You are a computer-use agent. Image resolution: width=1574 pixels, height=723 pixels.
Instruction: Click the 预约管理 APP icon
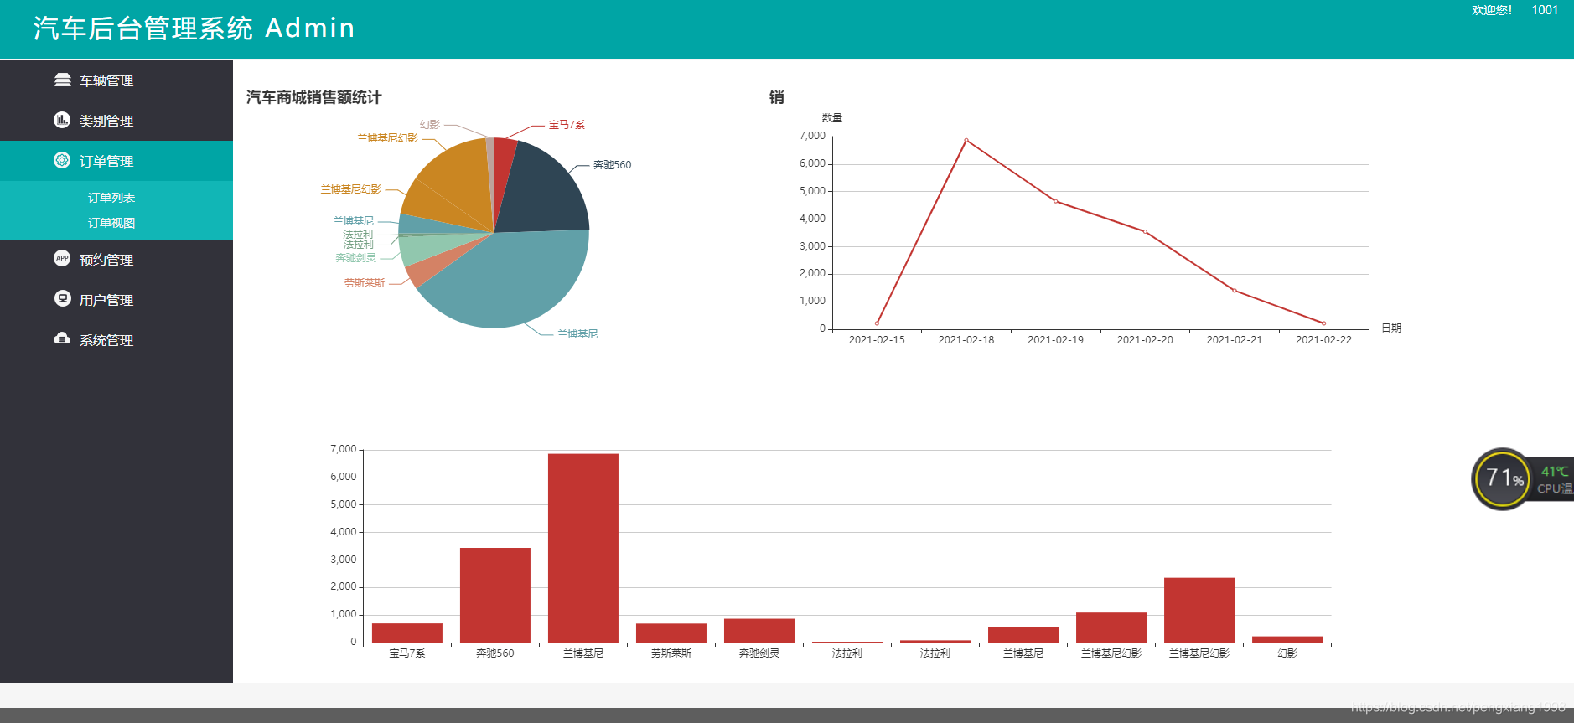[62, 258]
